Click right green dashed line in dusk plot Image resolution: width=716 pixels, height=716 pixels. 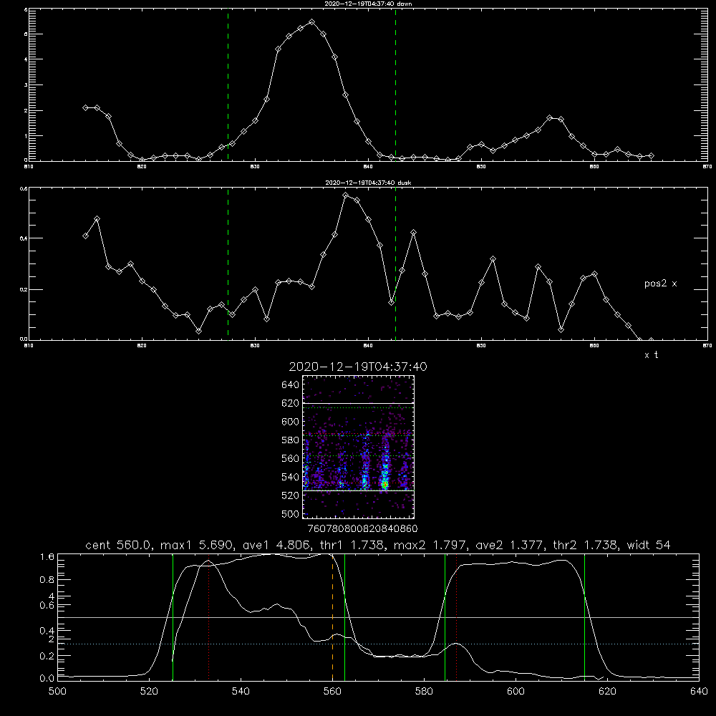click(395, 263)
